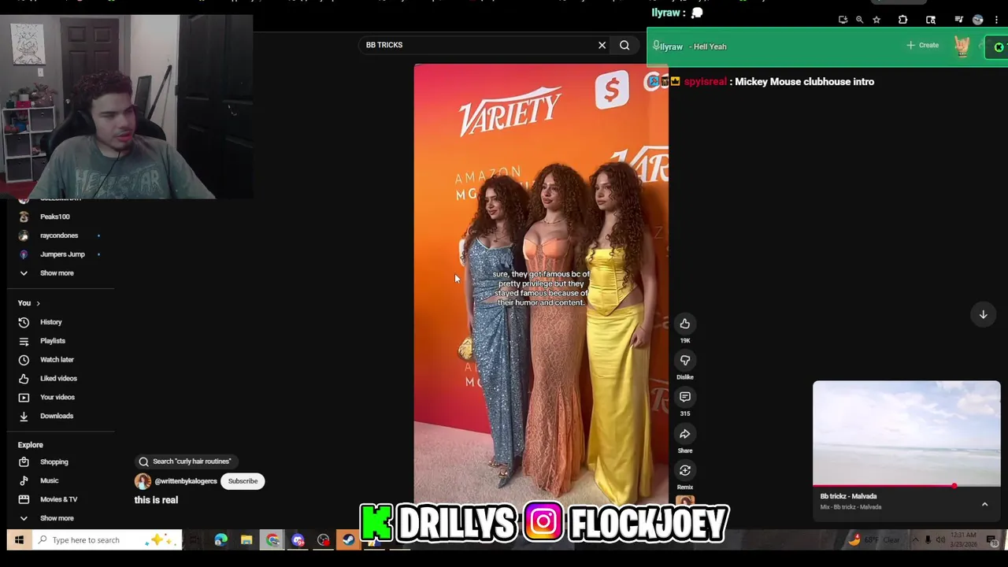Open the Windows Start menu
The height and width of the screenshot is (567, 1008).
coord(19,540)
